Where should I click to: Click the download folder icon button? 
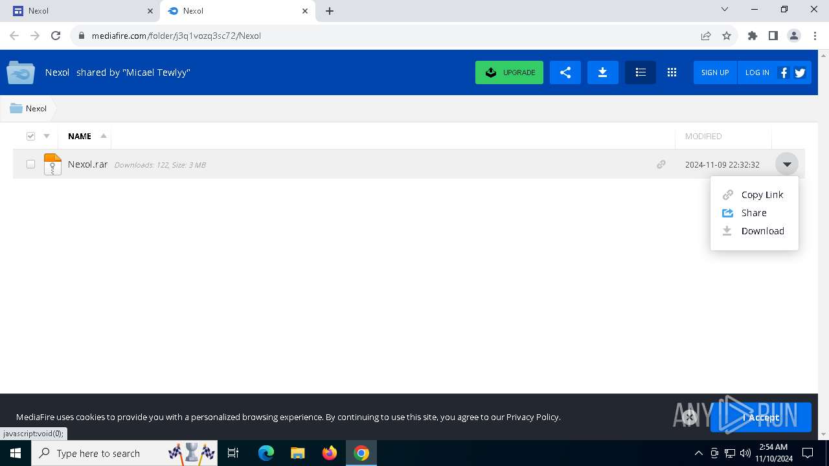[603, 72]
